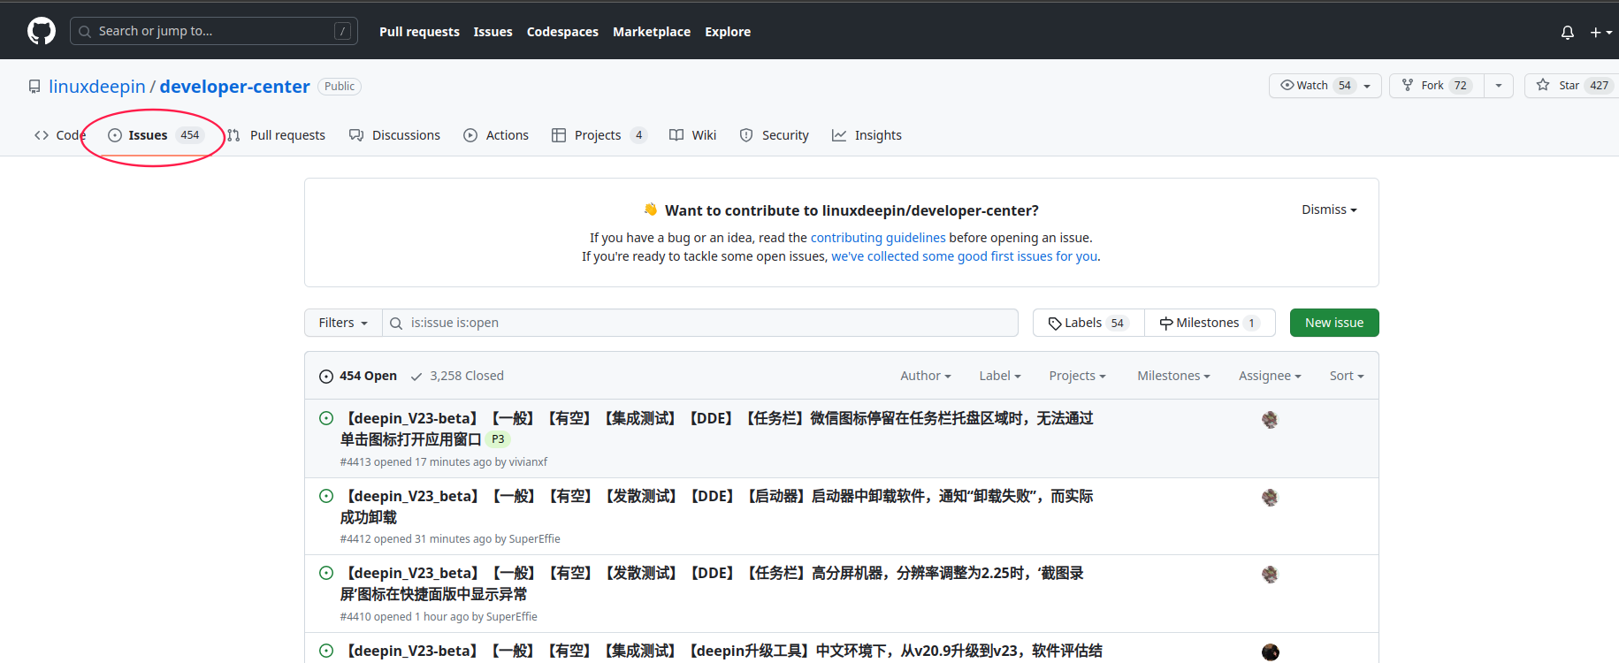1619x663 pixels.
Task: Open Explore in the top bar
Action: click(728, 32)
